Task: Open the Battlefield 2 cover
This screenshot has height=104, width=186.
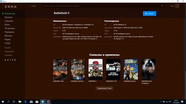Action: [96, 69]
